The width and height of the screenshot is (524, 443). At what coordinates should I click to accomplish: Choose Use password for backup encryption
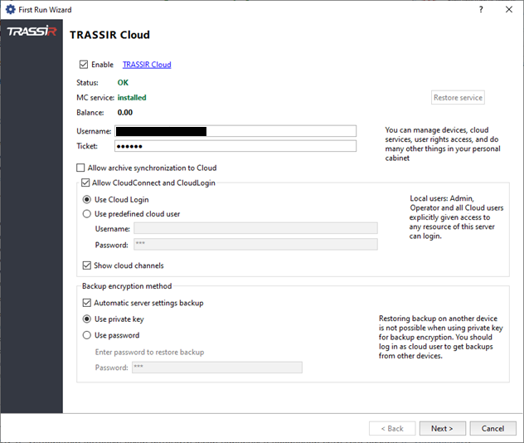(88, 335)
